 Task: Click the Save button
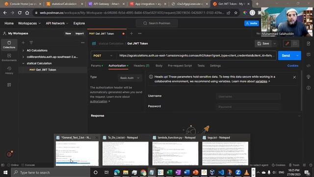[x=263, y=44]
